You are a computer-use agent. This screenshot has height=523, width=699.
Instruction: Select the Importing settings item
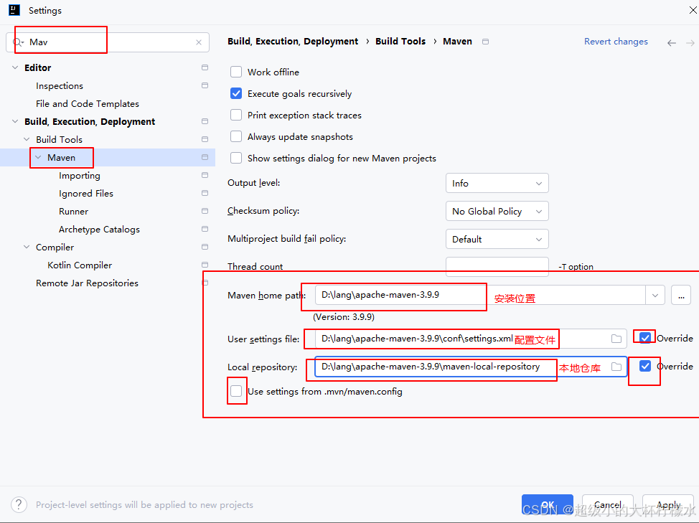pyautogui.click(x=80, y=176)
